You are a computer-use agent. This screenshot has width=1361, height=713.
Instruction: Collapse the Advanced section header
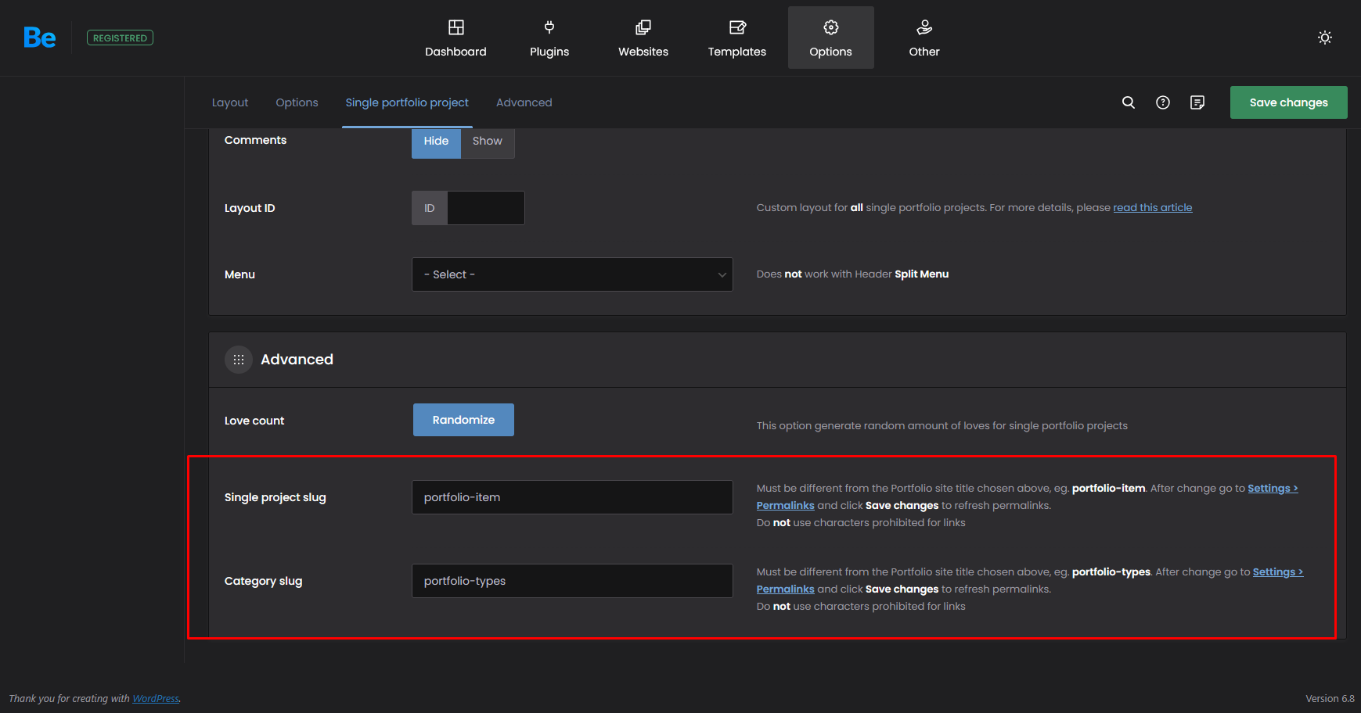point(297,360)
